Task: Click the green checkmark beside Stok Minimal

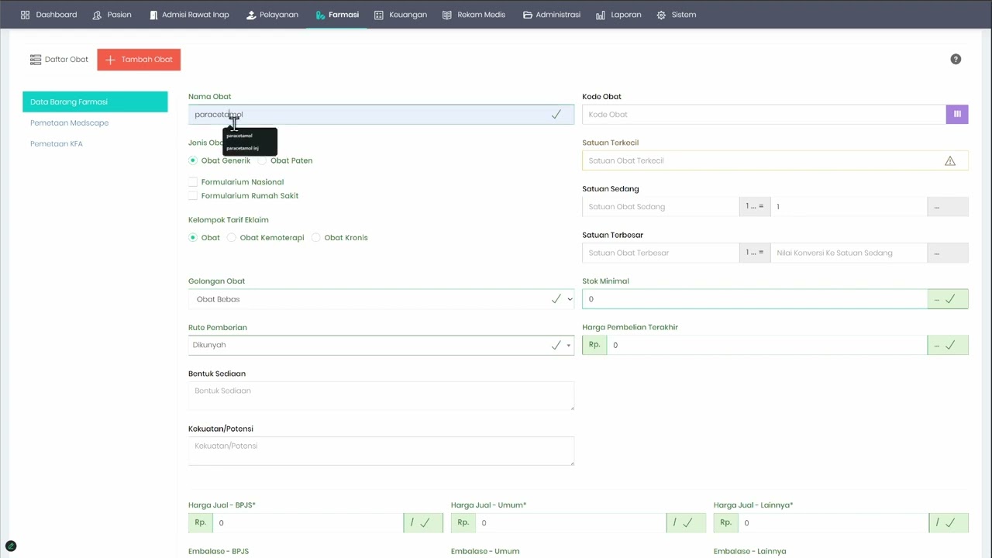Action: (951, 299)
